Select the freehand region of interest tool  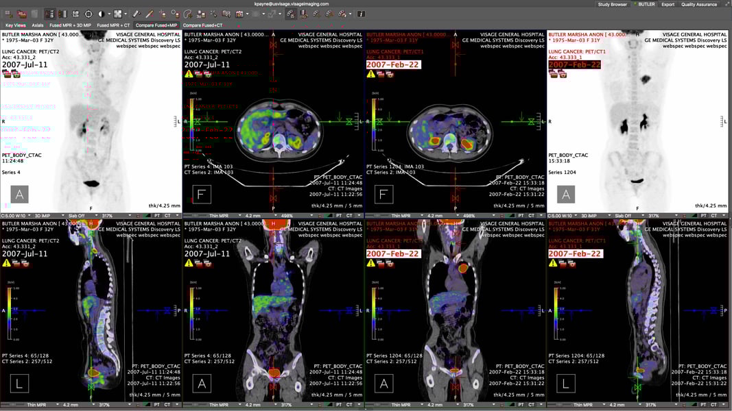click(187, 14)
